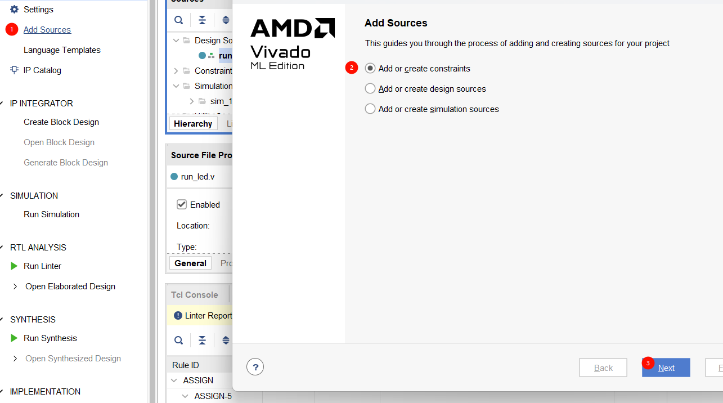The height and width of the screenshot is (403, 723).
Task: Click the search icon in Sources panel
Action: pyautogui.click(x=178, y=20)
